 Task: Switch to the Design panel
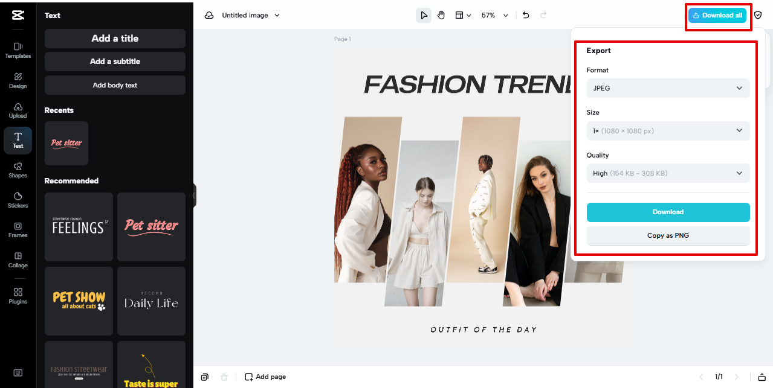(18, 80)
